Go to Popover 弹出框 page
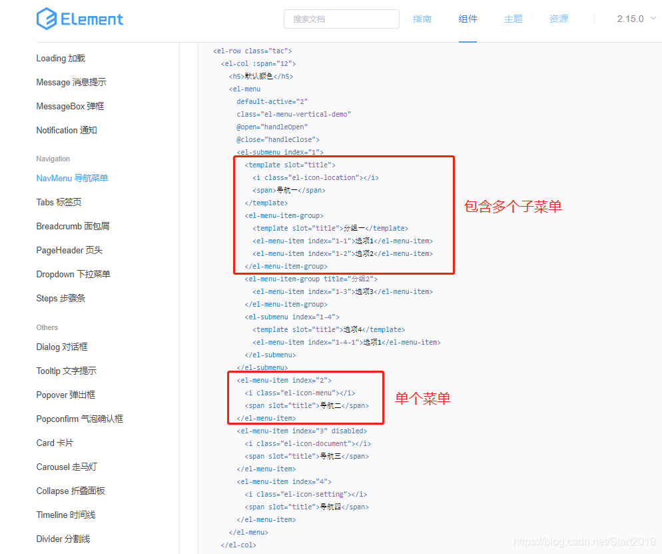 (x=66, y=395)
